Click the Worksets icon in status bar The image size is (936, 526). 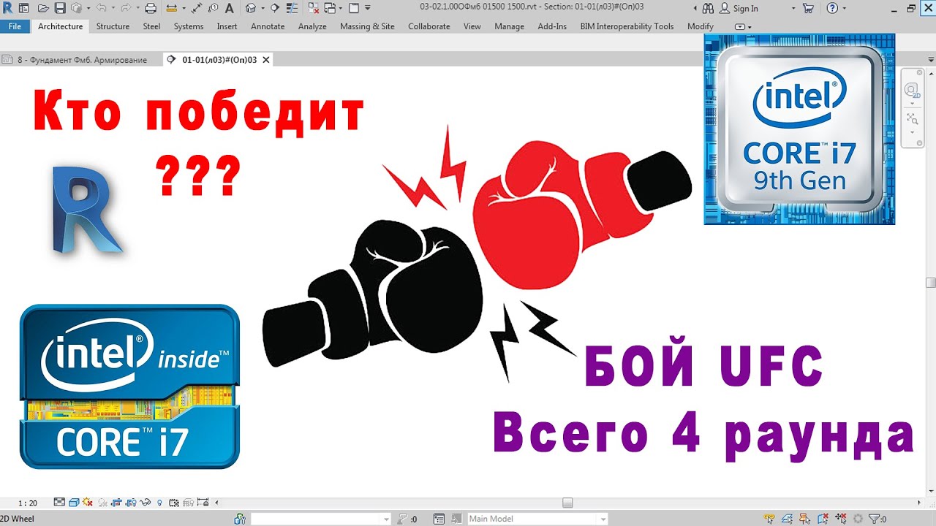pos(240,519)
